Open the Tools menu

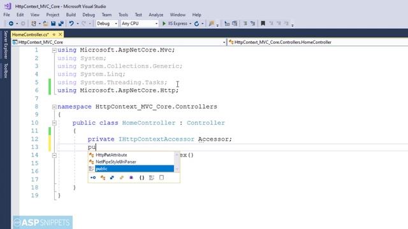pyautogui.click(x=123, y=15)
